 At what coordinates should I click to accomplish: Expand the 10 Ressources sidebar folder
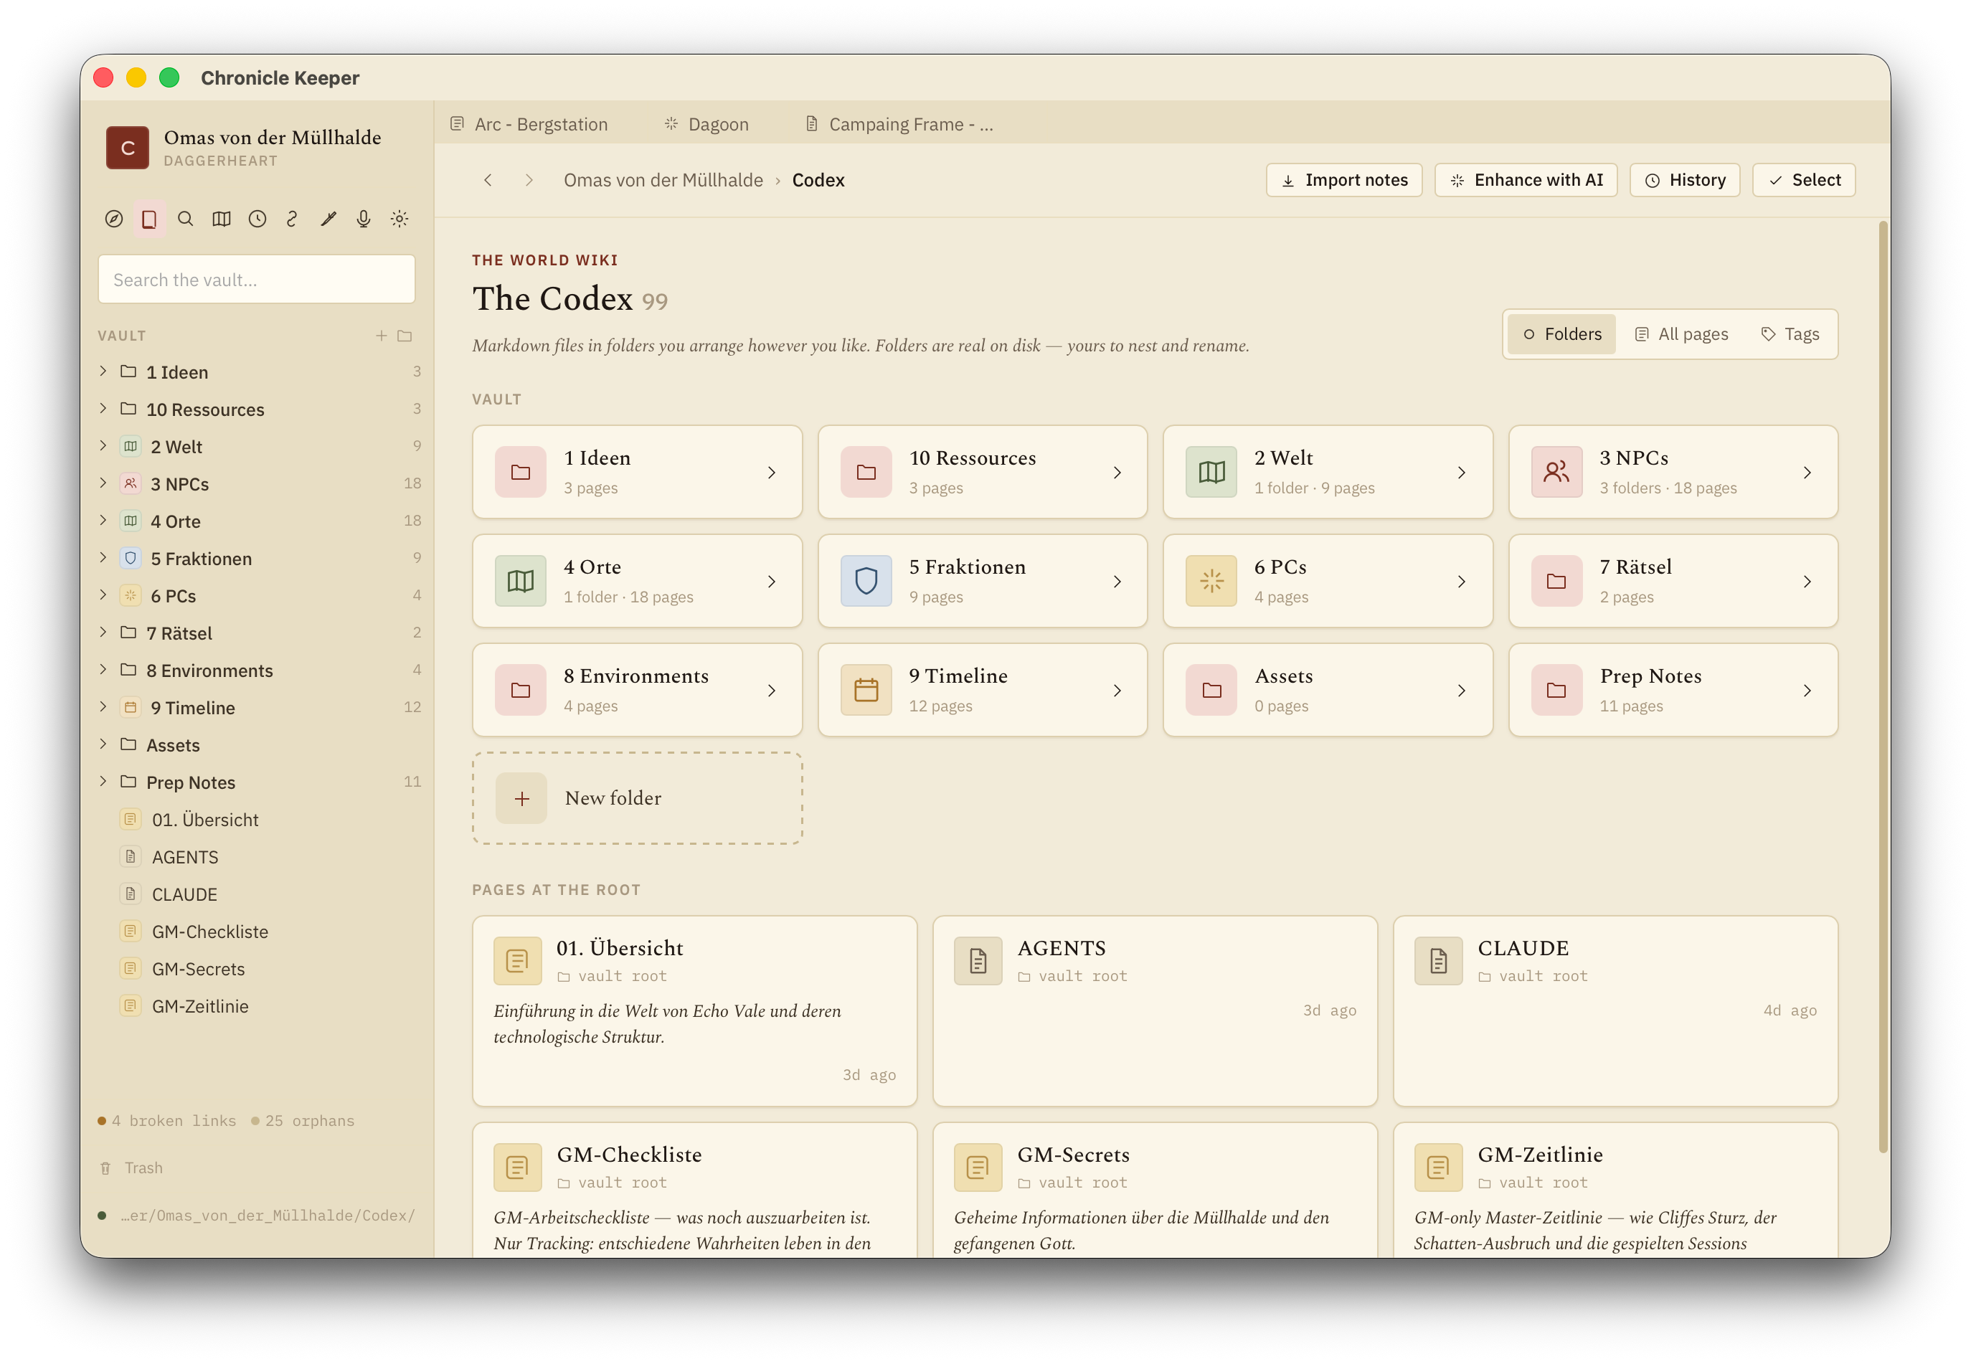click(103, 409)
